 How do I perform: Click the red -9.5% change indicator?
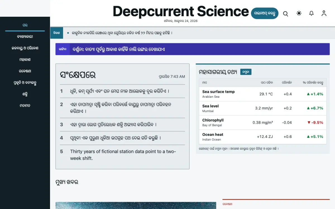point(315,122)
